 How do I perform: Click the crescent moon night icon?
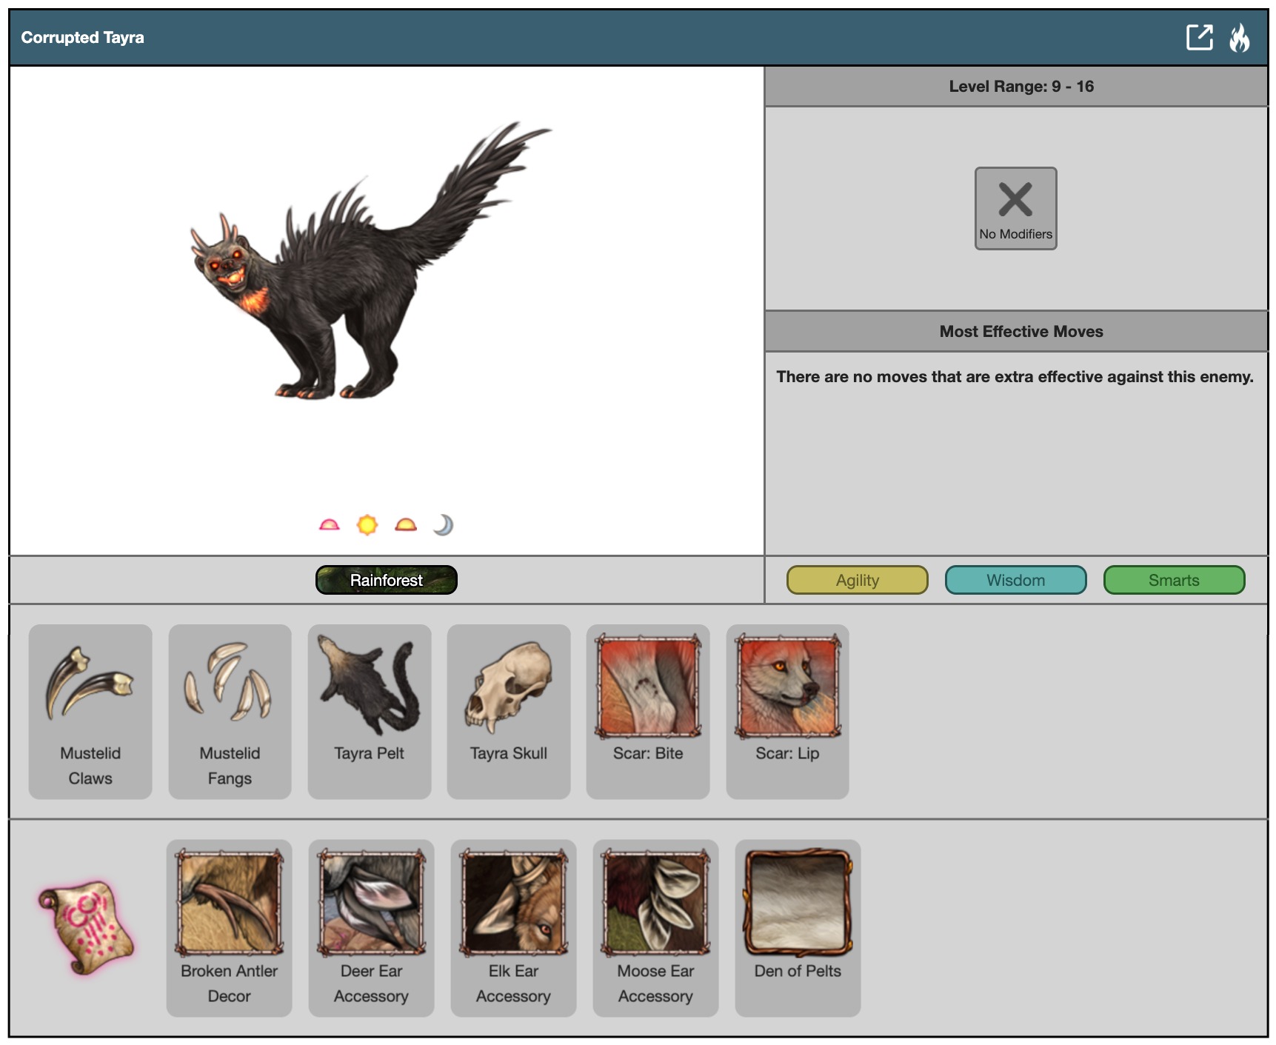tap(443, 525)
